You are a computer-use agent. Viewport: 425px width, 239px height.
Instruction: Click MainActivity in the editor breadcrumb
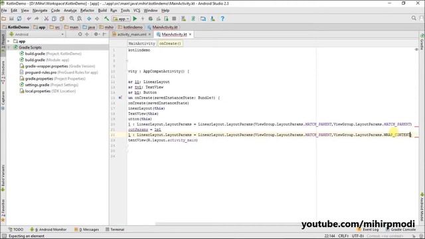[141, 43]
